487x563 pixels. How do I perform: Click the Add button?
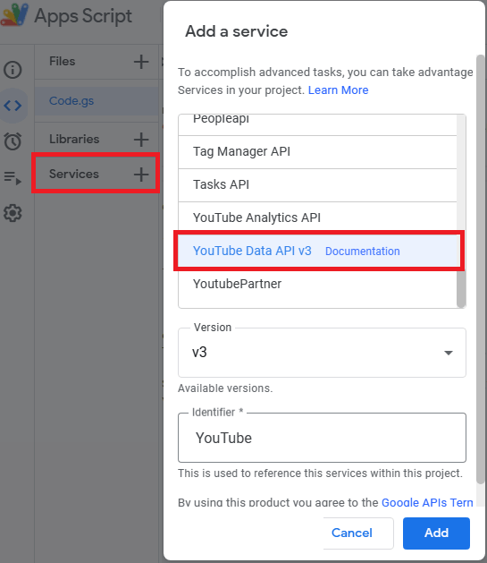(x=436, y=533)
